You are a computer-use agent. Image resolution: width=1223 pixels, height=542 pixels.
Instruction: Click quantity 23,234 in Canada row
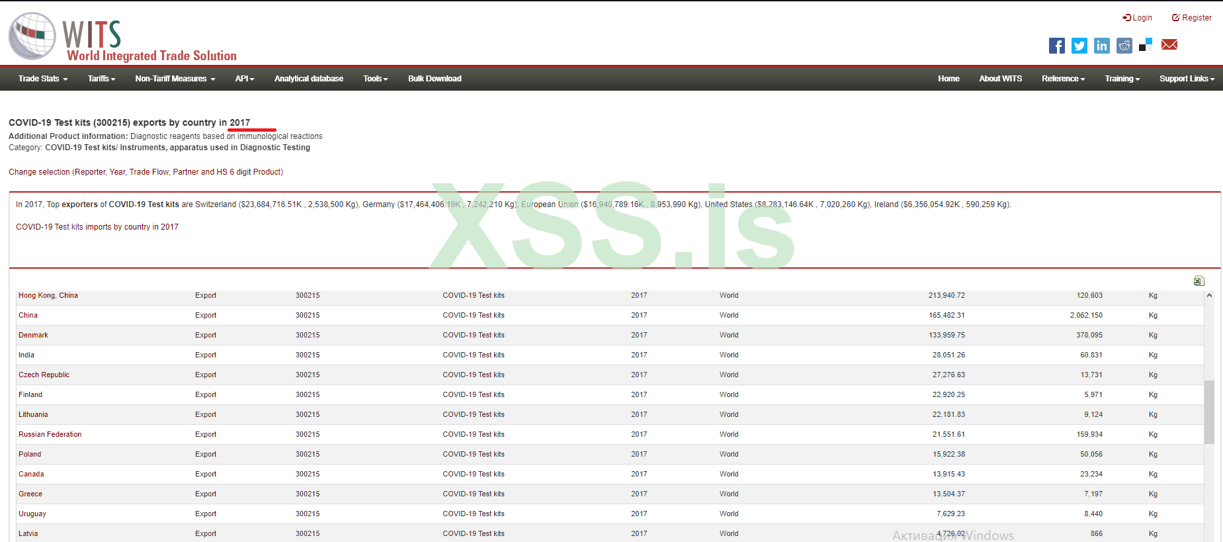click(x=1091, y=474)
